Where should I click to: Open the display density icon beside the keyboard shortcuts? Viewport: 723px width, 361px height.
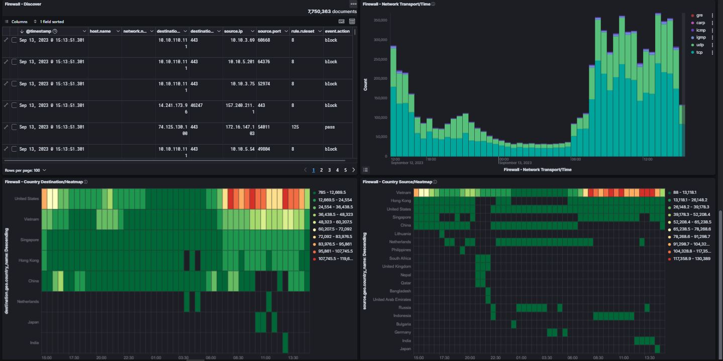point(352,22)
